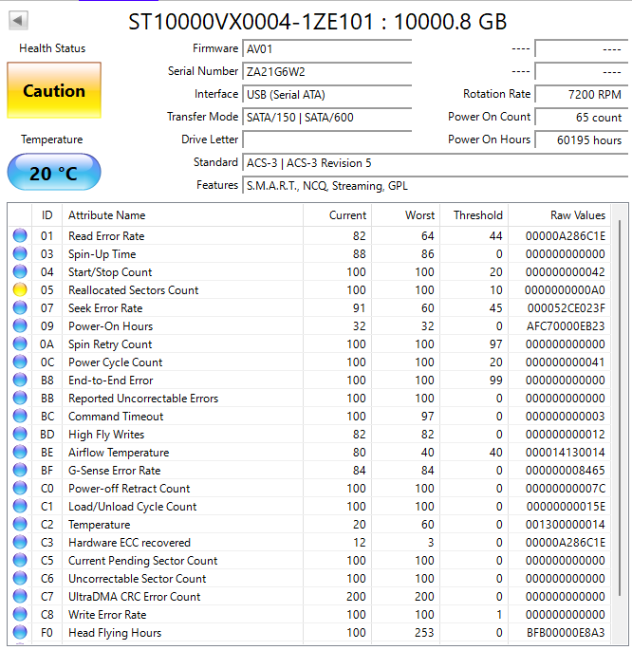Screen dimensions: 632x650
Task: Click the blue status orb for UltraDMA CRC Error Count
Action: click(20, 596)
